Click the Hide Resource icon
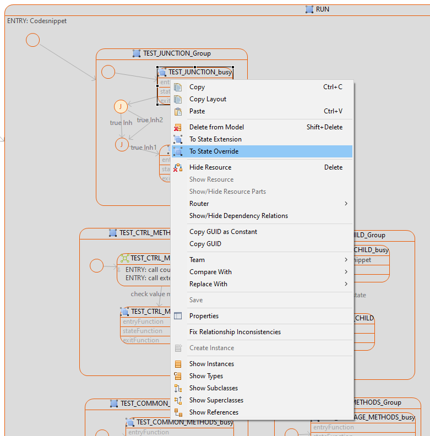 (x=178, y=167)
